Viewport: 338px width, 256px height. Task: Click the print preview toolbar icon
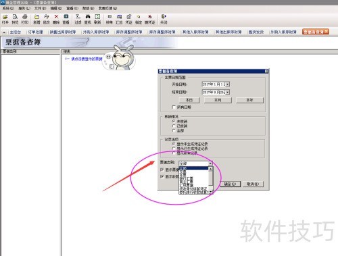coord(15,17)
